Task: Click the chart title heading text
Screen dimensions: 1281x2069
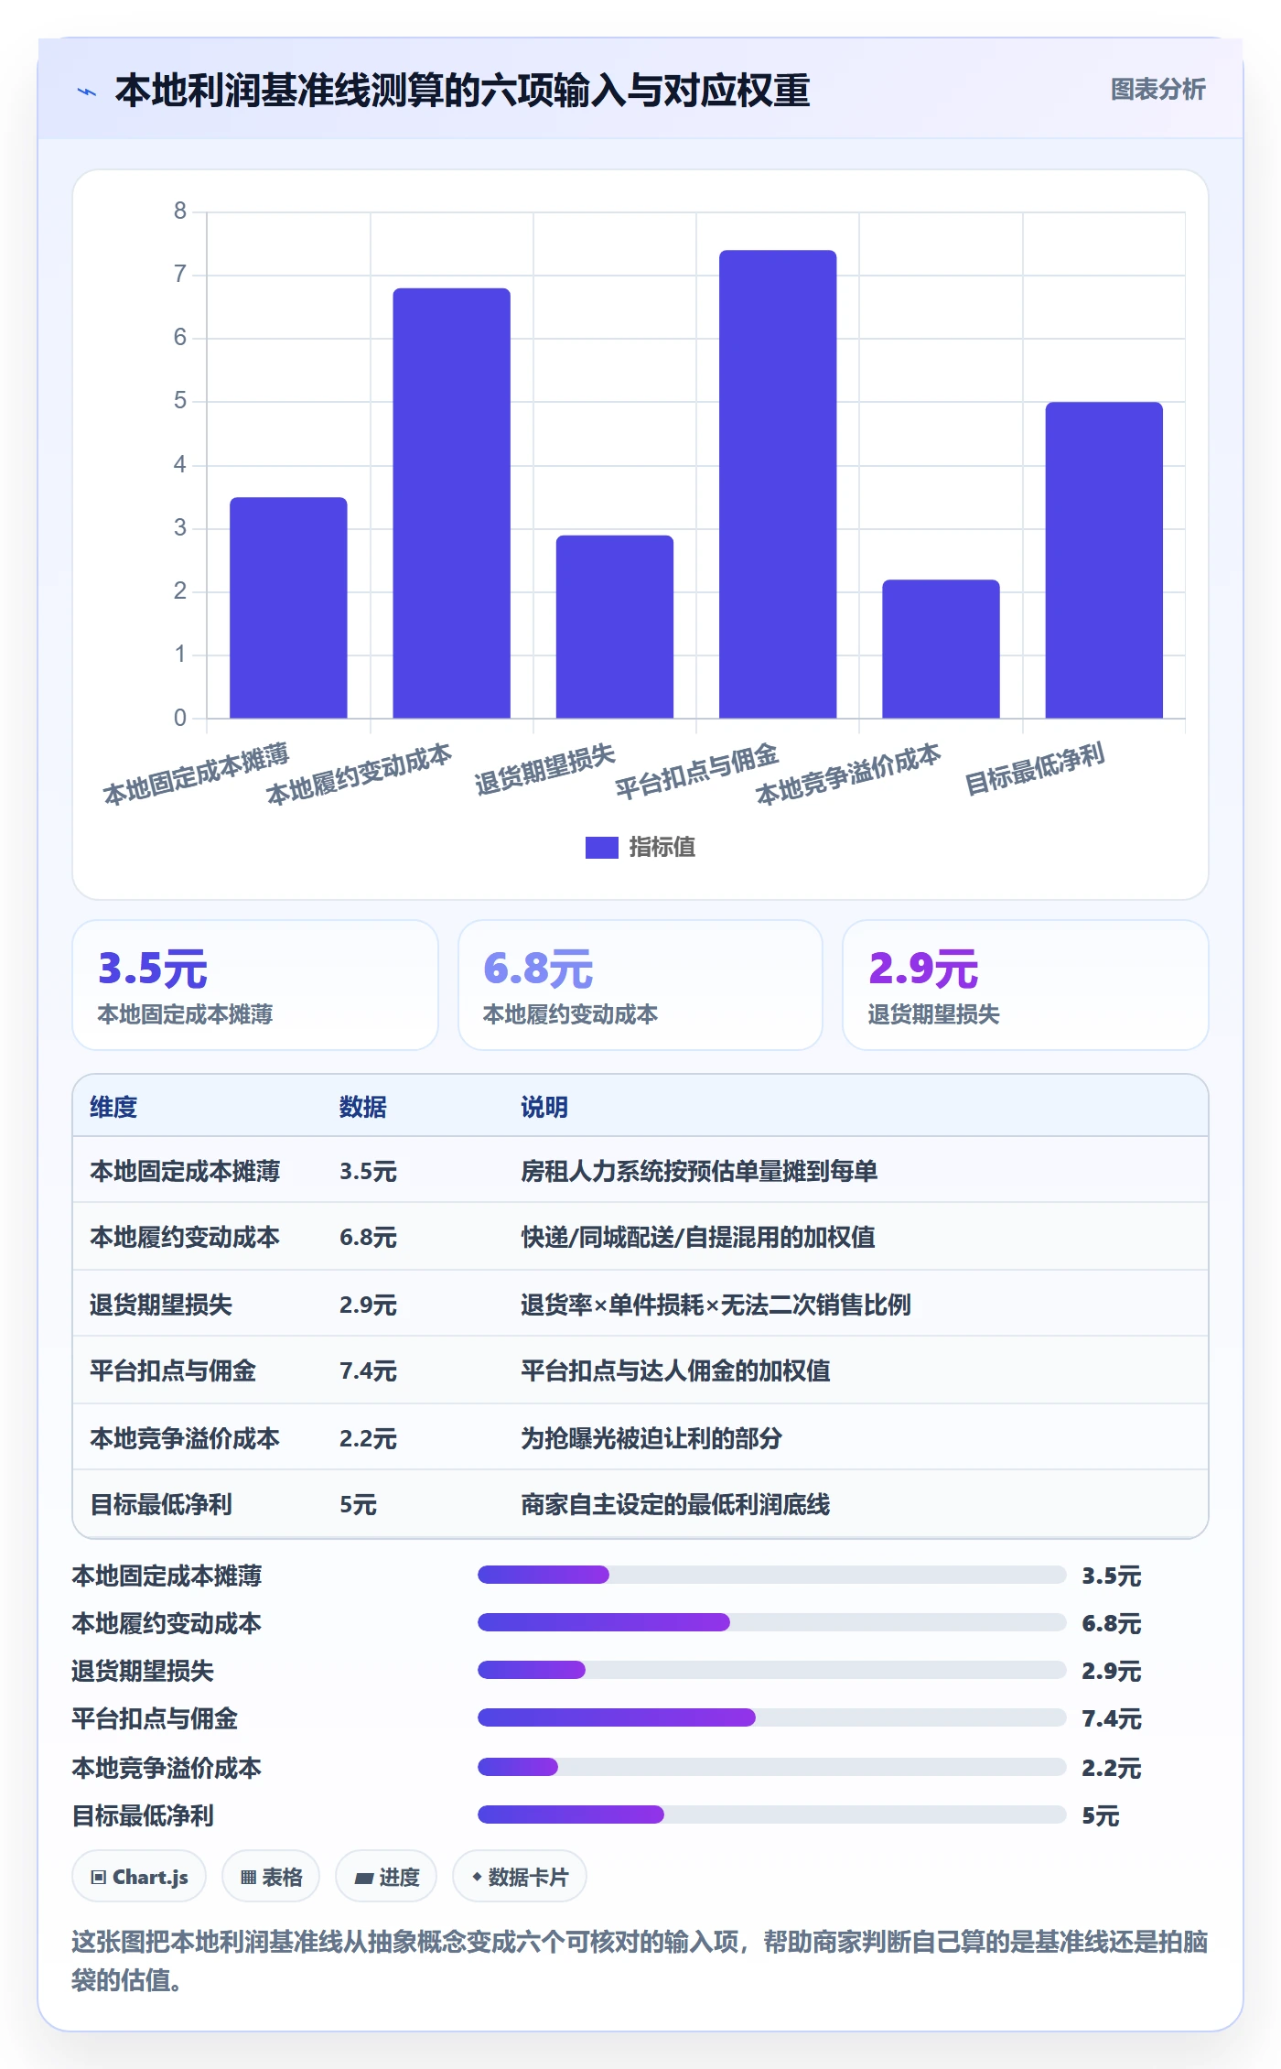Action: [x=462, y=91]
